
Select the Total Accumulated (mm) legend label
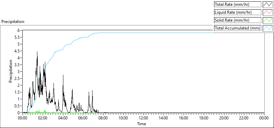tap(237, 28)
